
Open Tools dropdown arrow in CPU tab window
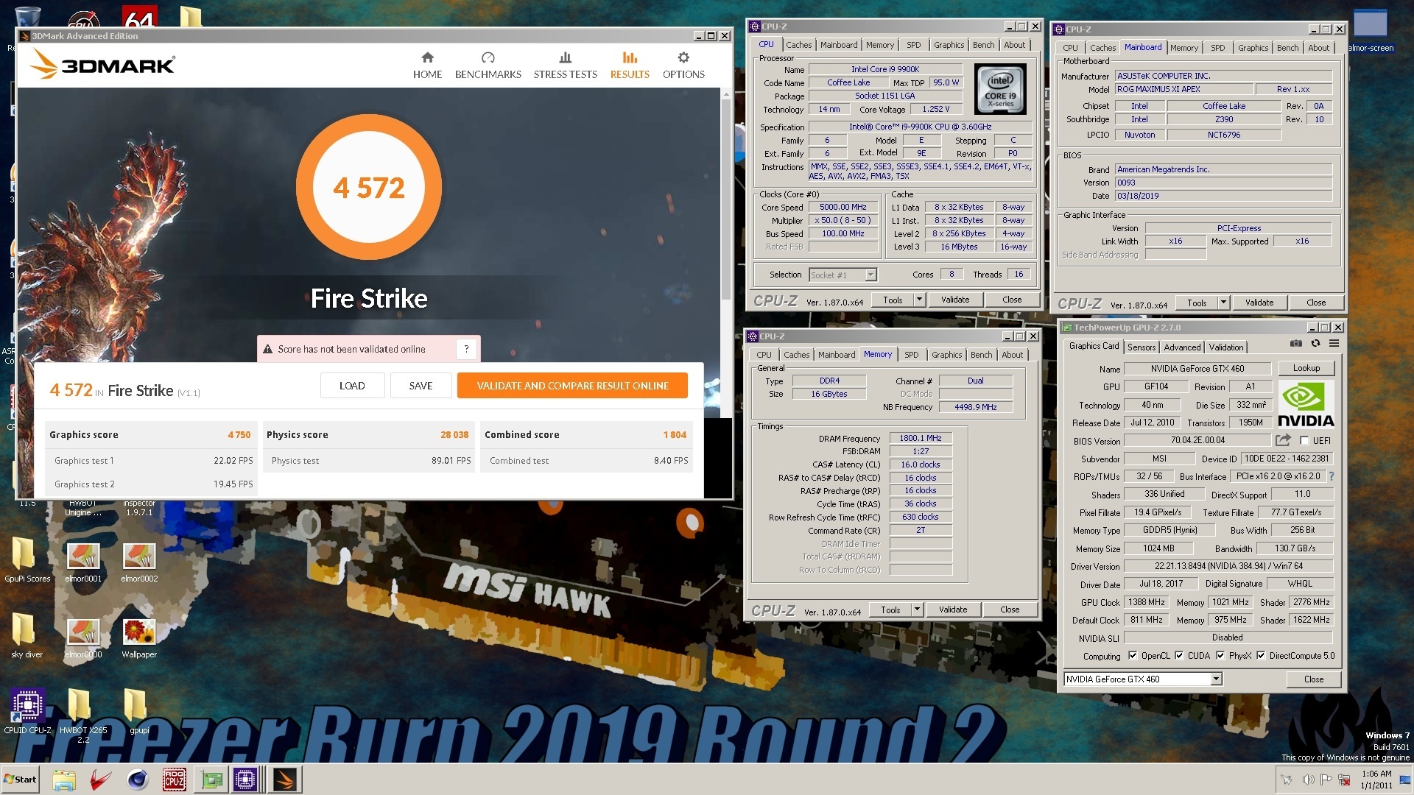(918, 300)
